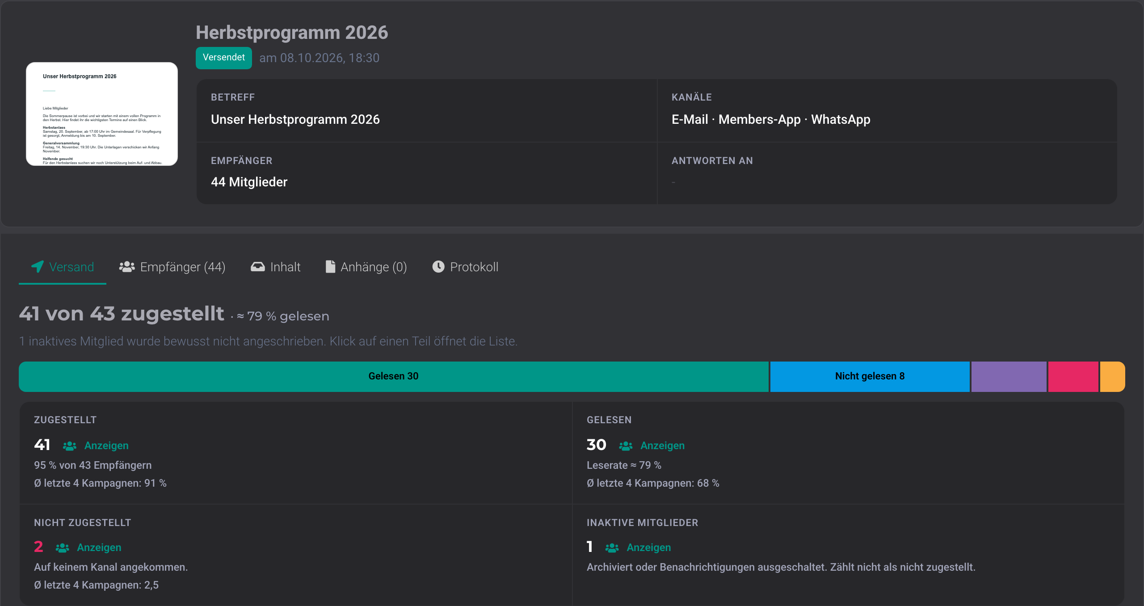1144x606 pixels.
Task: Click the 44 Mitglieder recipients value
Action: 249,182
